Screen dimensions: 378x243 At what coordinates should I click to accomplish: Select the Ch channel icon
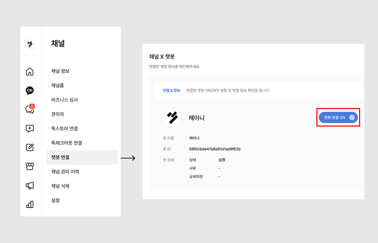[x=30, y=90]
